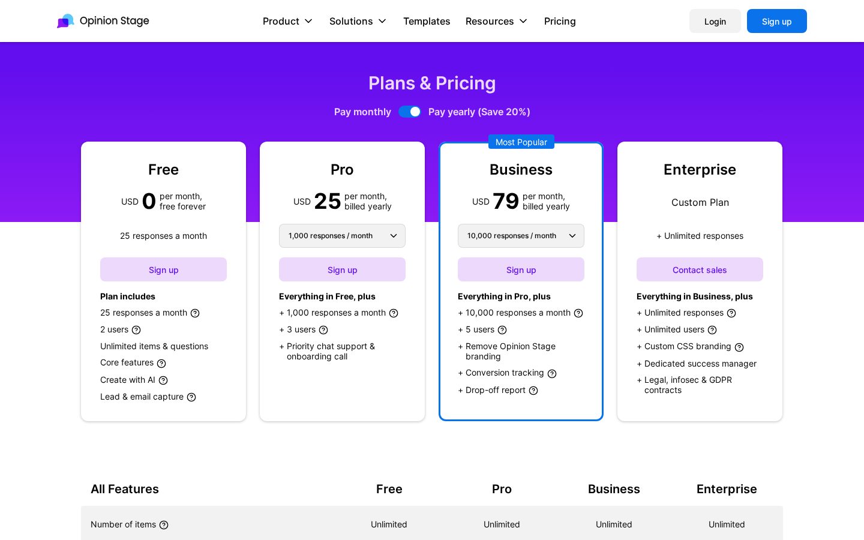The width and height of the screenshot is (864, 540).
Task: Open help icon next to 3 users
Action: pos(323,330)
